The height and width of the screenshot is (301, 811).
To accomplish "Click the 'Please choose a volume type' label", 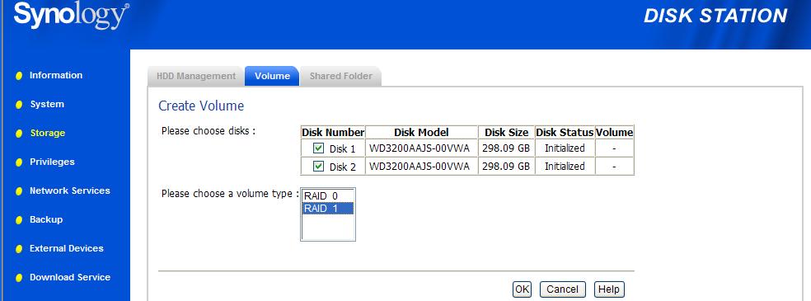I will (x=230, y=194).
